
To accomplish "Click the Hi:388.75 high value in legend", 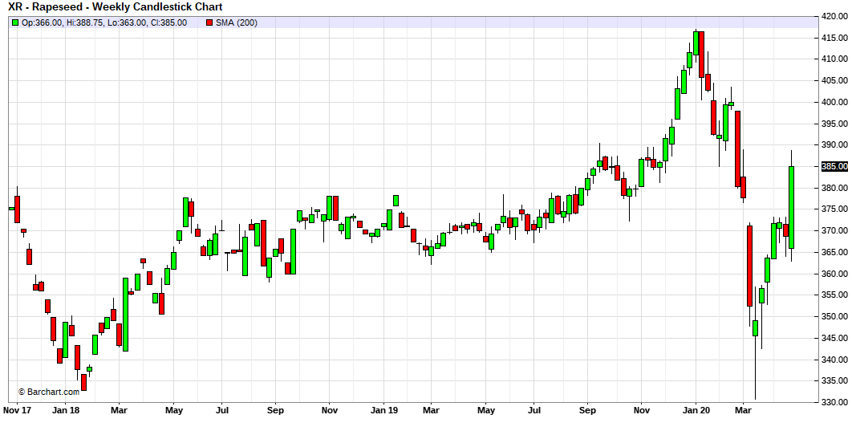I will 85,22.
